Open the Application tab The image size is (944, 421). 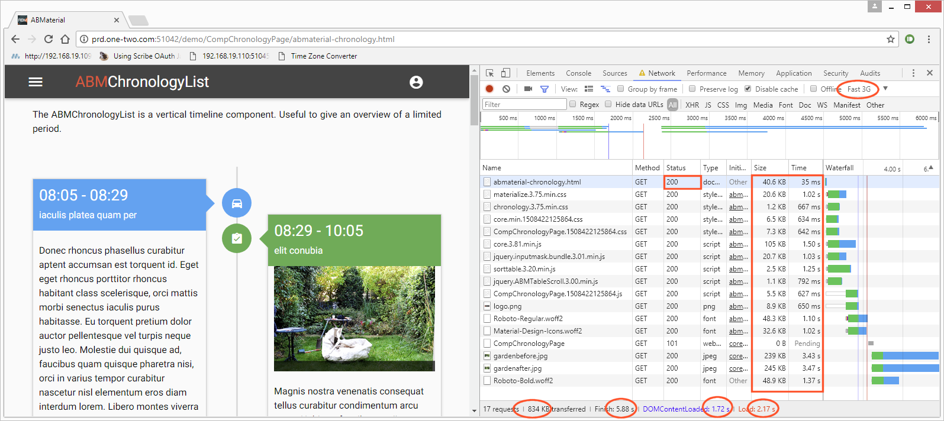pos(794,73)
